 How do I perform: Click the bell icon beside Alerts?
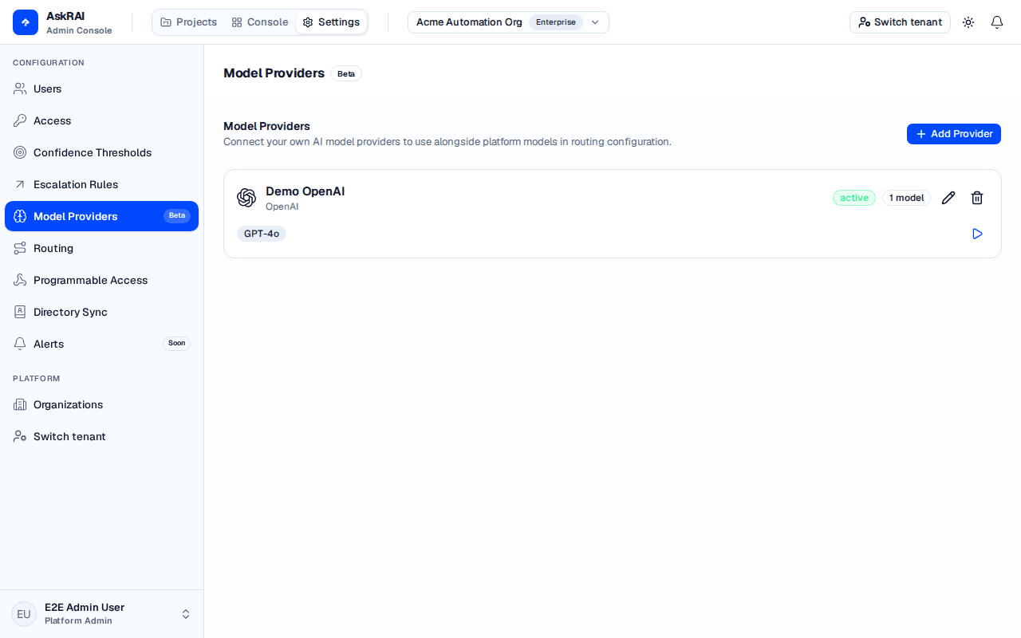pyautogui.click(x=20, y=344)
